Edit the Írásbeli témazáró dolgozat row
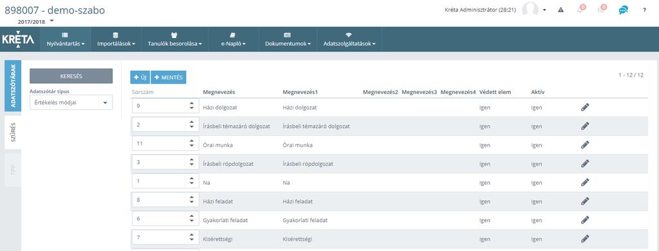The width and height of the screenshot is (659, 251). click(x=585, y=126)
